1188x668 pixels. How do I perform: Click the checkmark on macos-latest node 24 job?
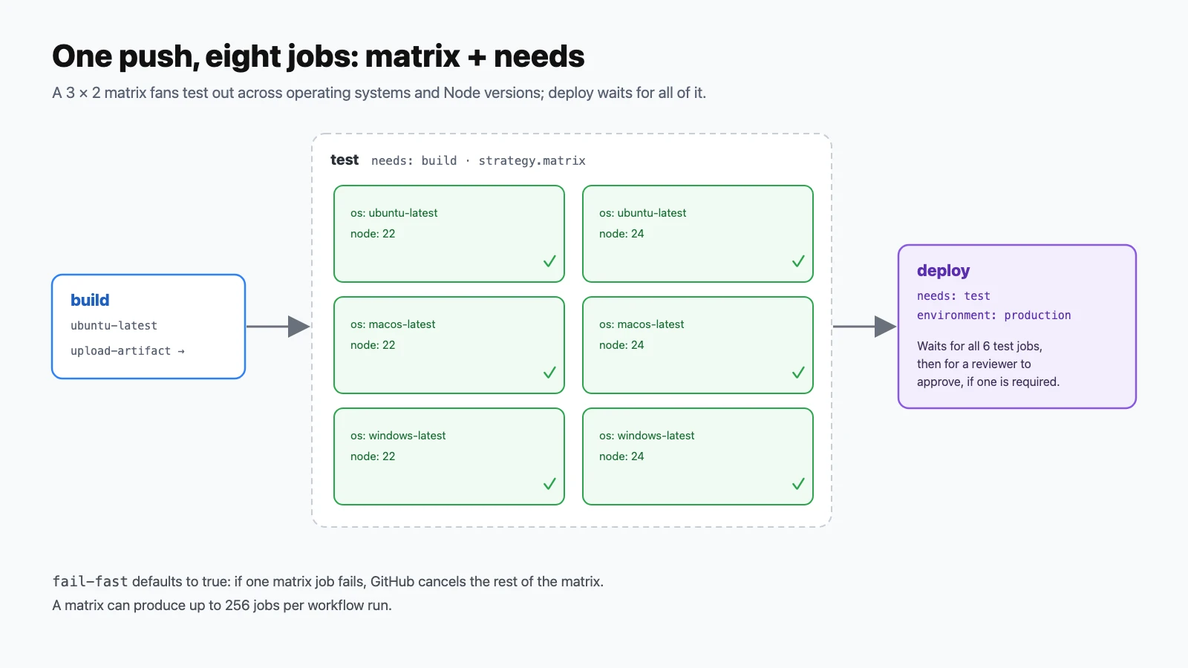point(798,373)
